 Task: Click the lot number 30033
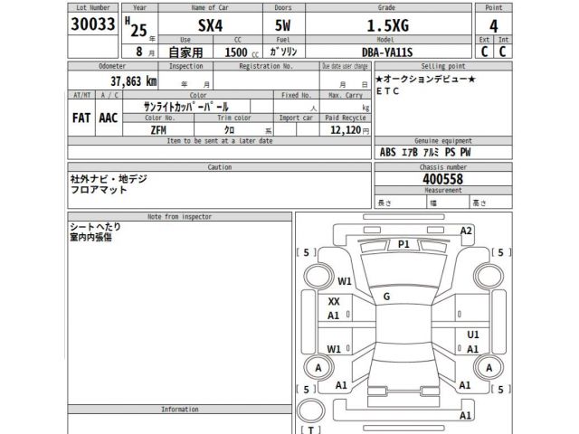(92, 25)
